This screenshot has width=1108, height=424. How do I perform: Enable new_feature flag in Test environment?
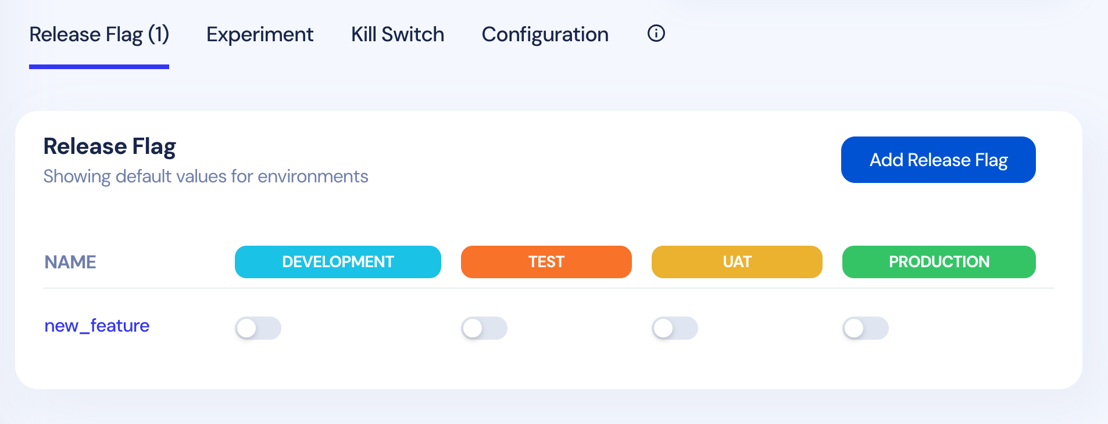click(x=484, y=328)
